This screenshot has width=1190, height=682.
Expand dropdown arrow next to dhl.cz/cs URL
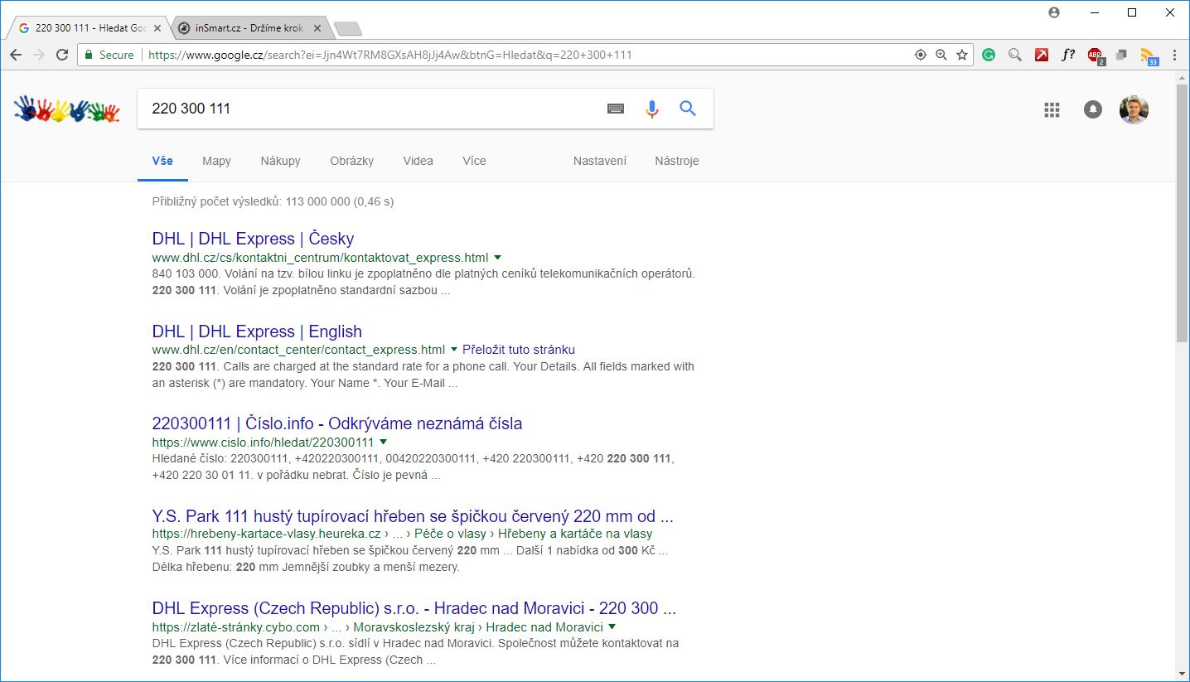497,258
